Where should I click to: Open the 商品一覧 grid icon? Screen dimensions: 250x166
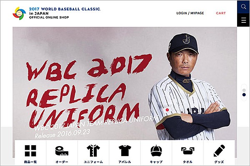[x=30, y=151]
